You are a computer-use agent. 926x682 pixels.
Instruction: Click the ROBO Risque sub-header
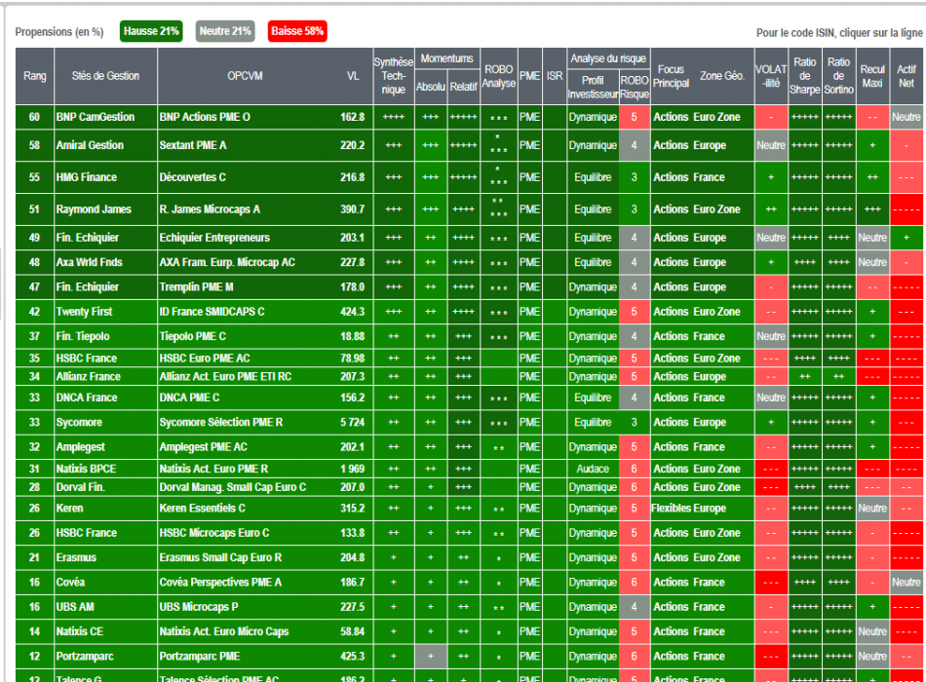point(635,87)
